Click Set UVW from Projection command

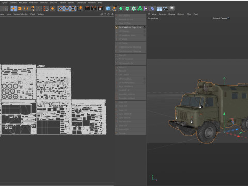tap(130, 27)
